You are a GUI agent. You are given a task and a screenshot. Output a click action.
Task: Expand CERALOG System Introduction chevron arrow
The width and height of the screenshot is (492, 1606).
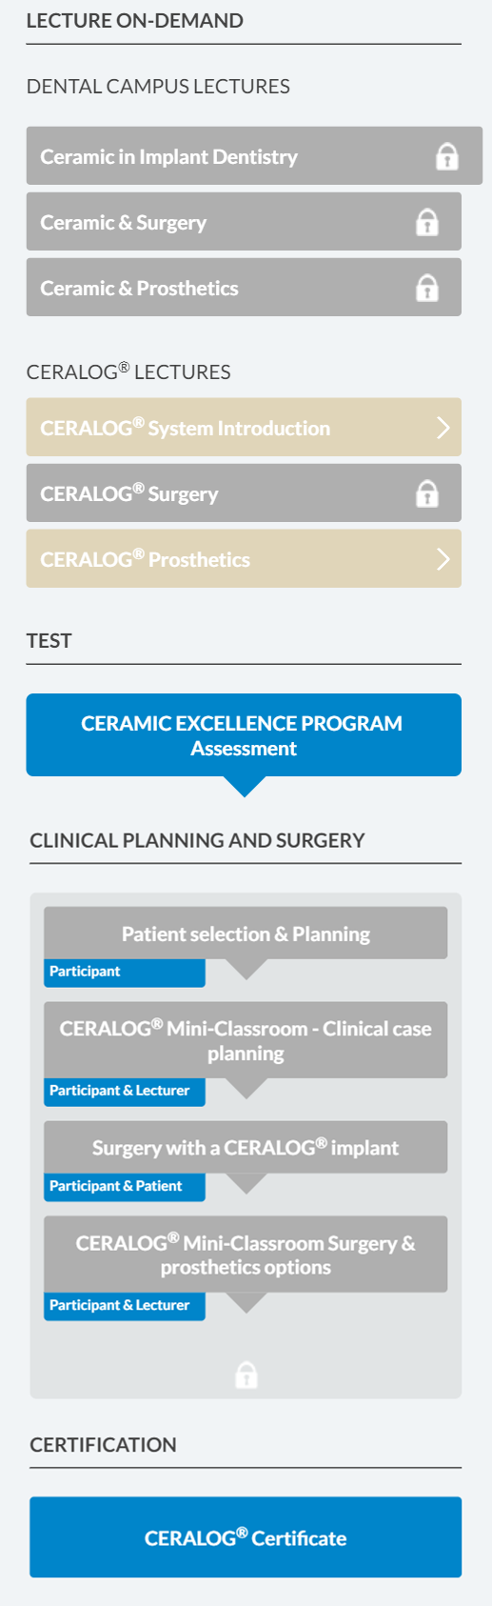[x=443, y=428]
